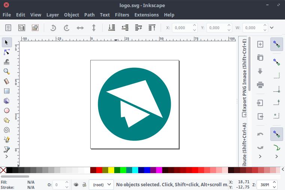Select the Spiral tool
The width and height of the screenshot is (285, 190).
7,130
